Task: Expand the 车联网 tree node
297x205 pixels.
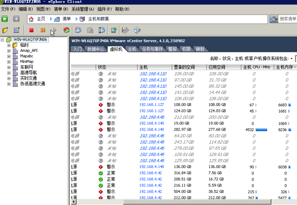Action: click(9, 67)
